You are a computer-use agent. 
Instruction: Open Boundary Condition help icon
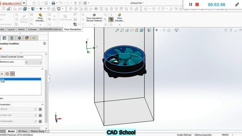45,43
